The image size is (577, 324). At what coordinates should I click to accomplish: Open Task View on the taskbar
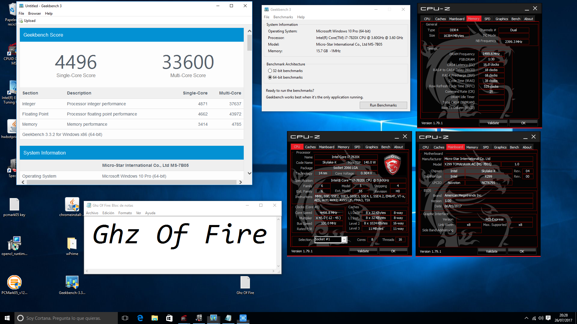pyautogui.click(x=125, y=318)
